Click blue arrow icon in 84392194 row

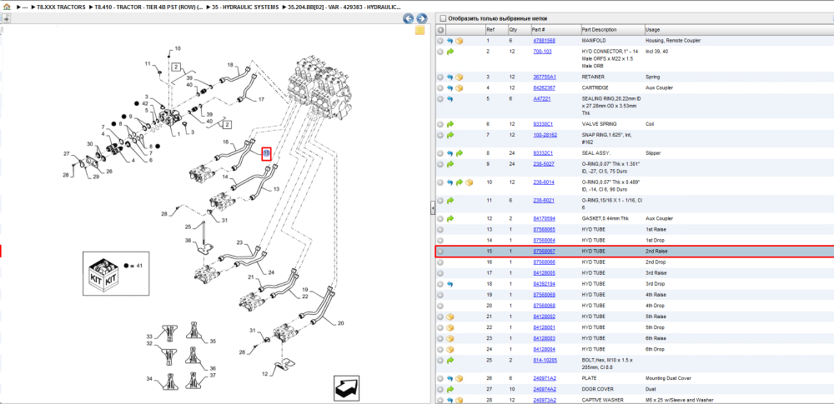pyautogui.click(x=450, y=284)
